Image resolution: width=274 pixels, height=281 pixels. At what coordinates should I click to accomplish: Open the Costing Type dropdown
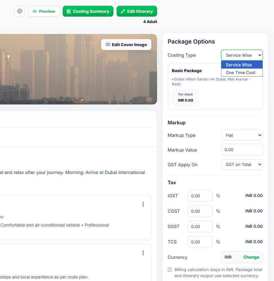tap(242, 55)
